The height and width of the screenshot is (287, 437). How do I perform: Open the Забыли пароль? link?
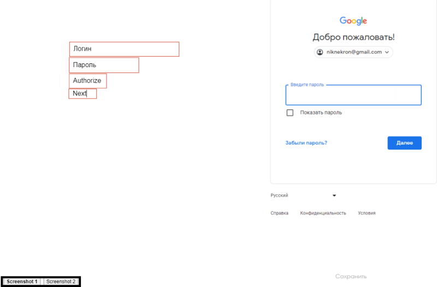click(x=306, y=143)
